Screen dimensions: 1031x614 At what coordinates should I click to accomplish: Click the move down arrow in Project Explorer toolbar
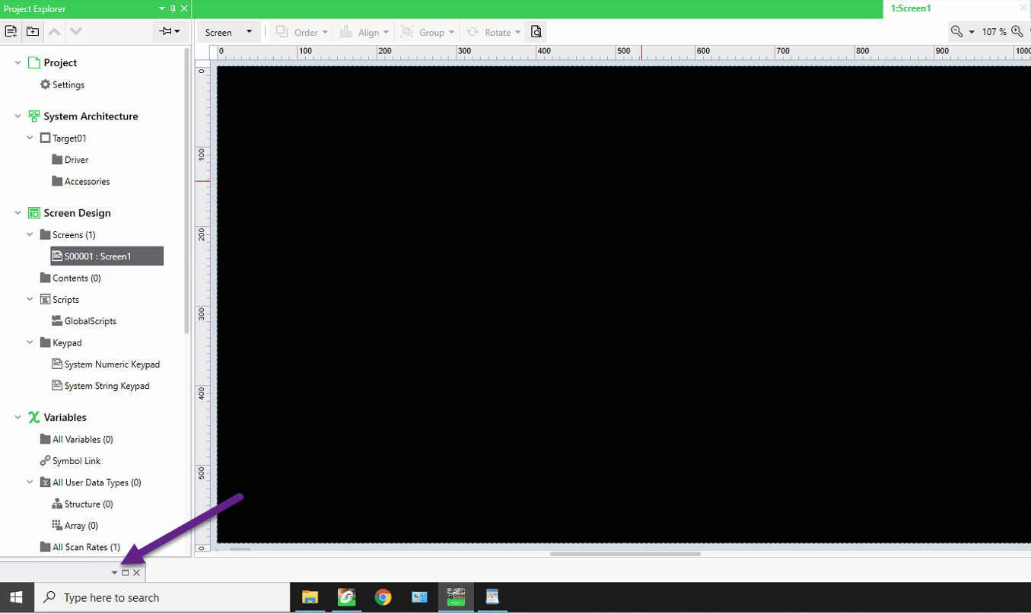coord(75,31)
